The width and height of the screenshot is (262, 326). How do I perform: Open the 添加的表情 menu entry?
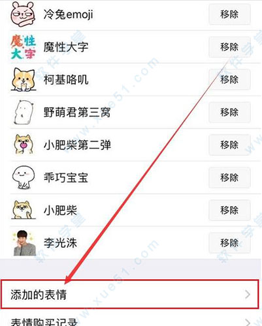tap(130, 294)
